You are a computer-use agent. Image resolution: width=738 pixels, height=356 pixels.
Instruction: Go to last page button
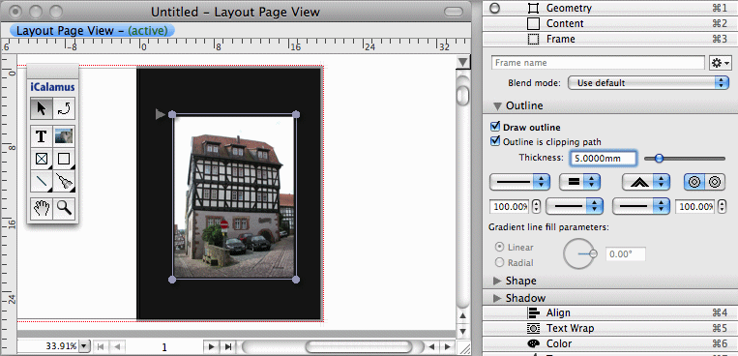coord(228,347)
